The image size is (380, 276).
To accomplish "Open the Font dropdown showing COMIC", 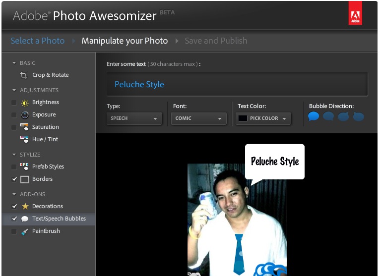I will (198, 118).
